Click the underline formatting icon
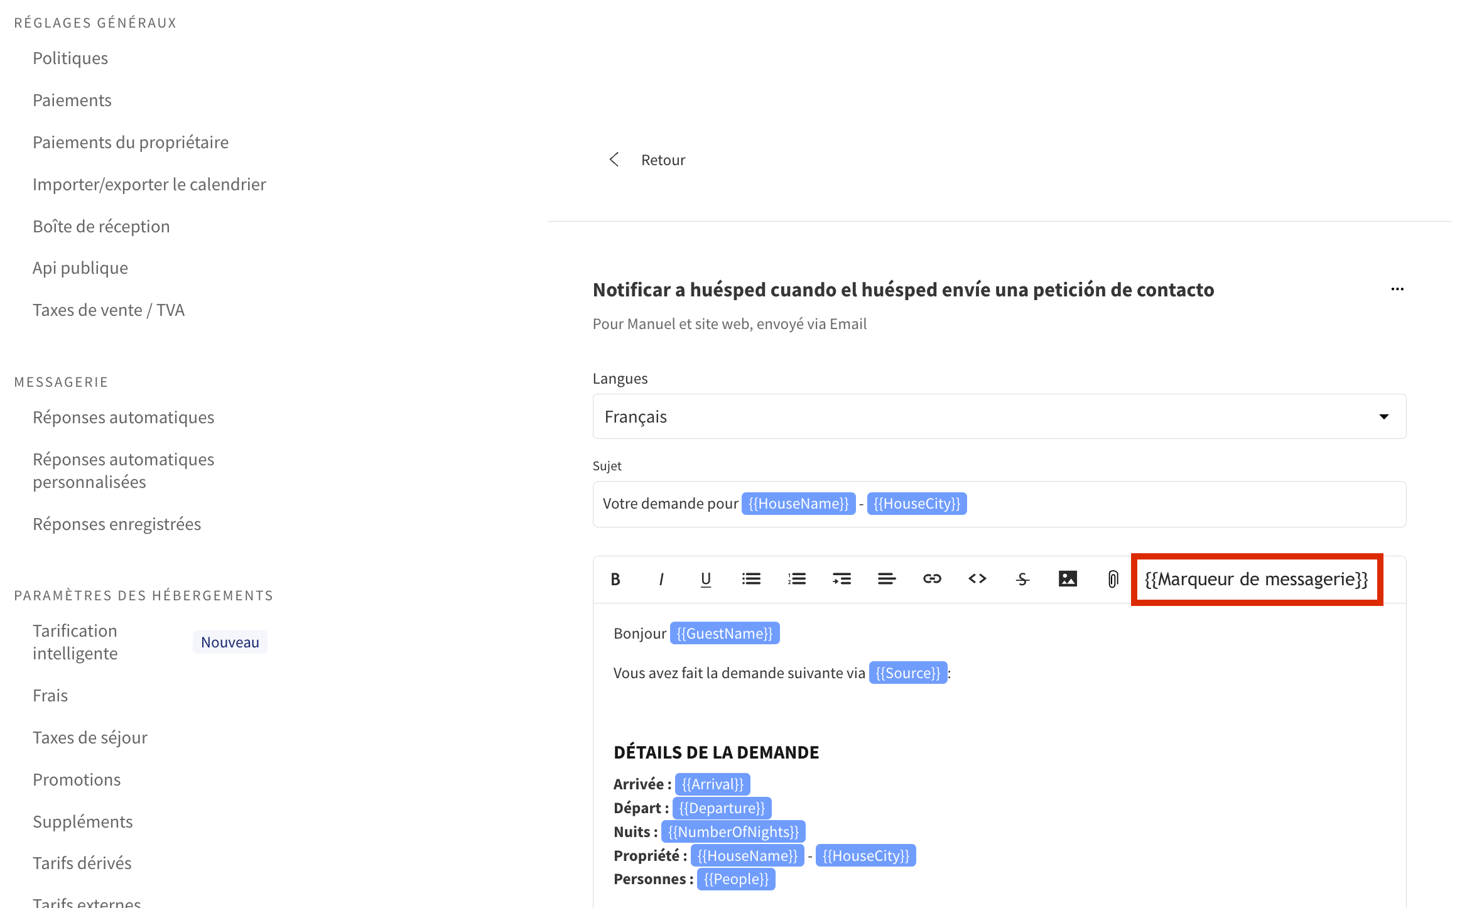Screen dimensions: 1467x908 pyautogui.click(x=706, y=579)
